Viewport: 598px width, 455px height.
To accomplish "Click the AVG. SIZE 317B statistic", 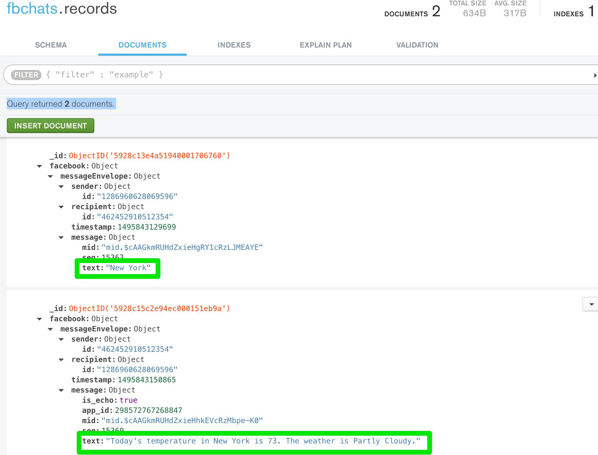I will click(510, 9).
